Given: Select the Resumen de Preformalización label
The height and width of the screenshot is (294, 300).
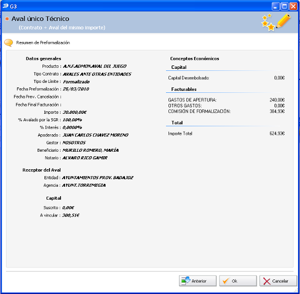Looking at the screenshot, I should pyautogui.click(x=43, y=42).
